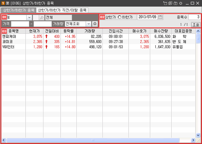The width and height of the screenshot is (202, 144).
Task: Sort by 등락률 column header
Action: coord(69,31)
